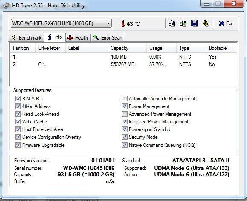This screenshot has width=247, height=201.
Task: Click firmware version value 01.01A01
Action: [x=103, y=161]
